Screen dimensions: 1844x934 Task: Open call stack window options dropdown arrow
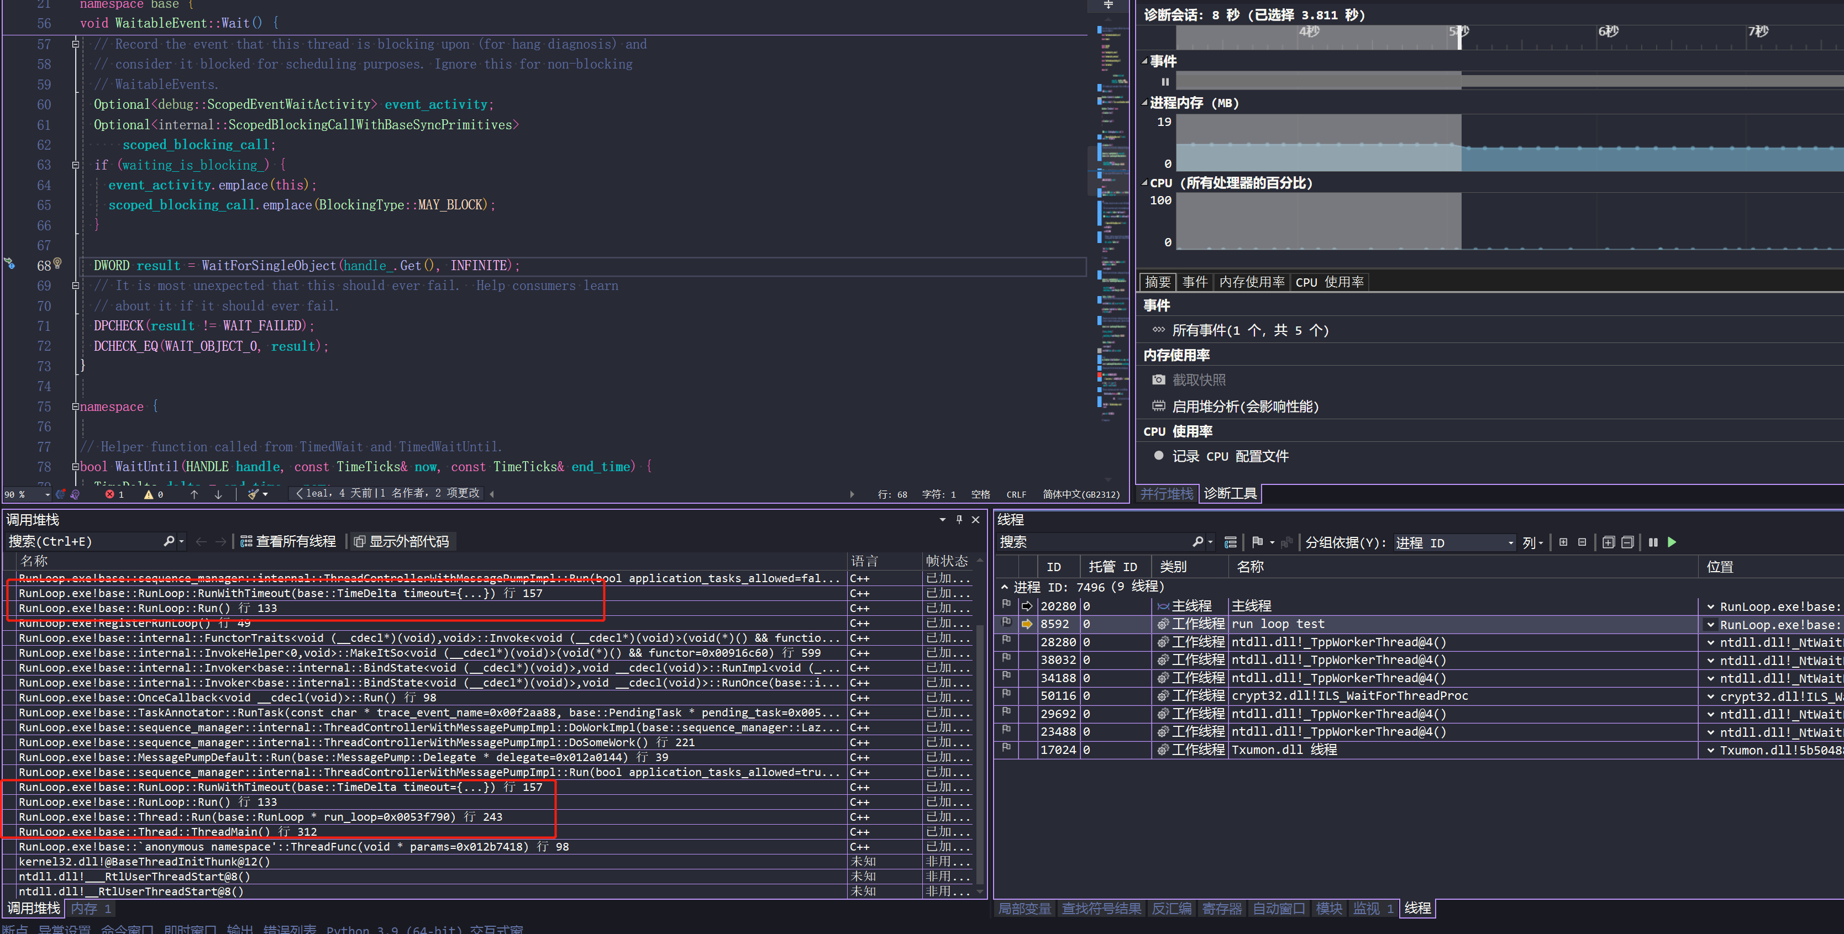[x=942, y=520]
